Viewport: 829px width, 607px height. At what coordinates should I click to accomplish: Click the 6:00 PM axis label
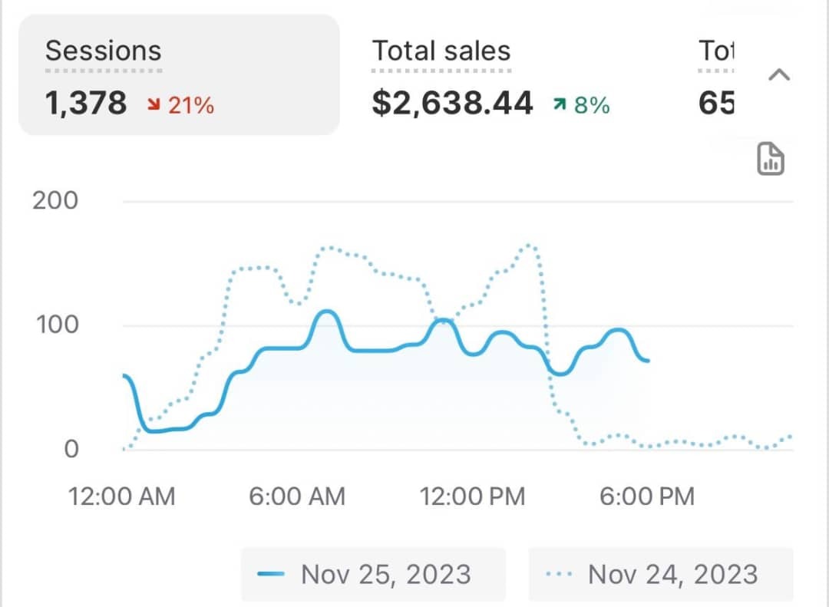point(647,496)
